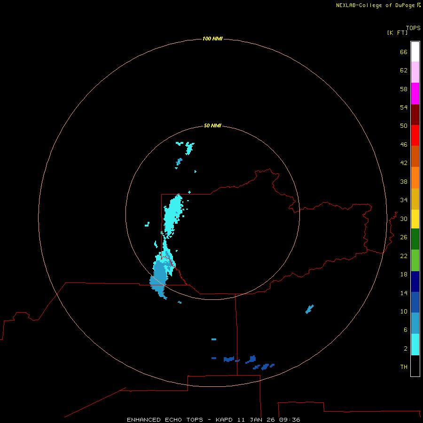Image resolution: width=423 pixels, height=423 pixels.
Task: Click the legend value 62
Action: click(404, 70)
